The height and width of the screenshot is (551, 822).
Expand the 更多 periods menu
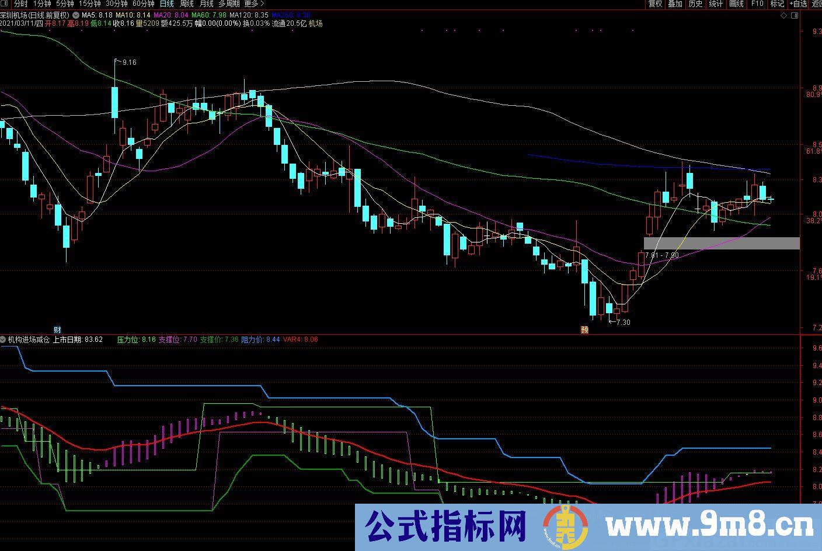tap(254, 4)
